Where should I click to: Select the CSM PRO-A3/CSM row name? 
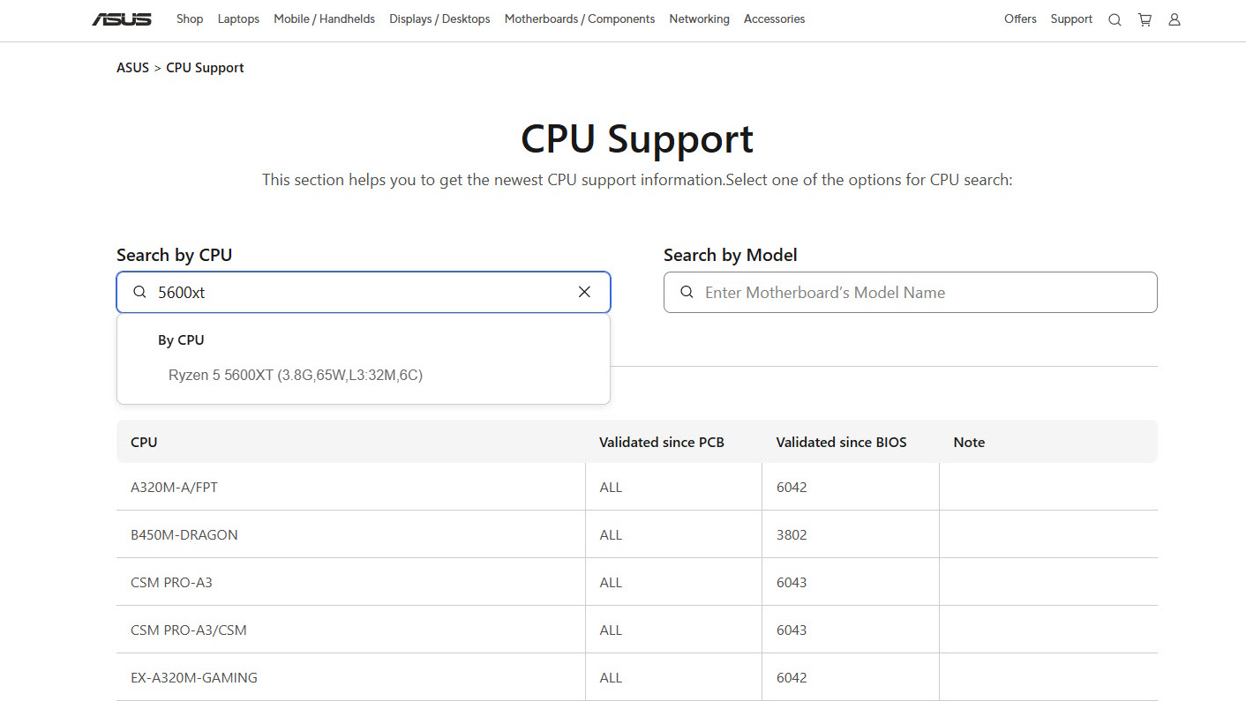point(189,630)
